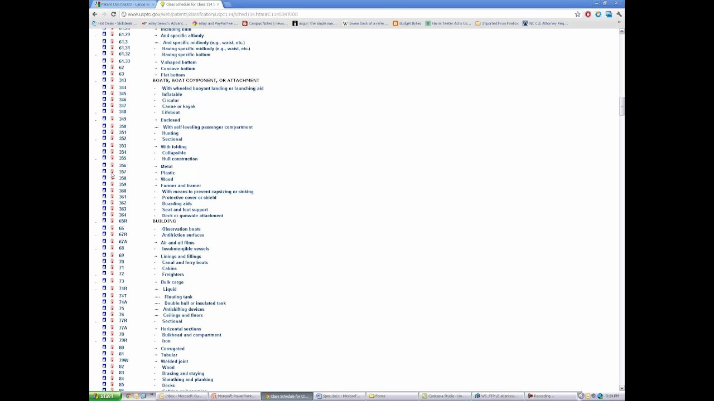Screen dimensions: 714x401
Task: Open subclass number 65R link
Action: (x=123, y=221)
